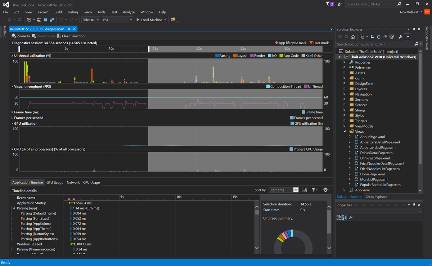
Task: Collapse the Views folder in Solution Explorer
Action: [x=345, y=132]
